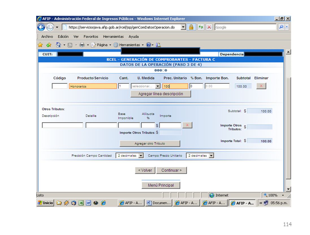Image resolution: width=310 pixels, height=235 pixels.
Task: Expand the address bar URL history dropdown
Action: [183, 27]
